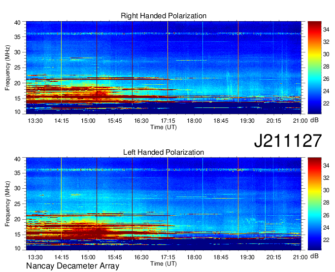Screen dimensions: 335x272
Task: Click the 10 MHz tick of Right Handed plot
Action: click(x=17, y=112)
